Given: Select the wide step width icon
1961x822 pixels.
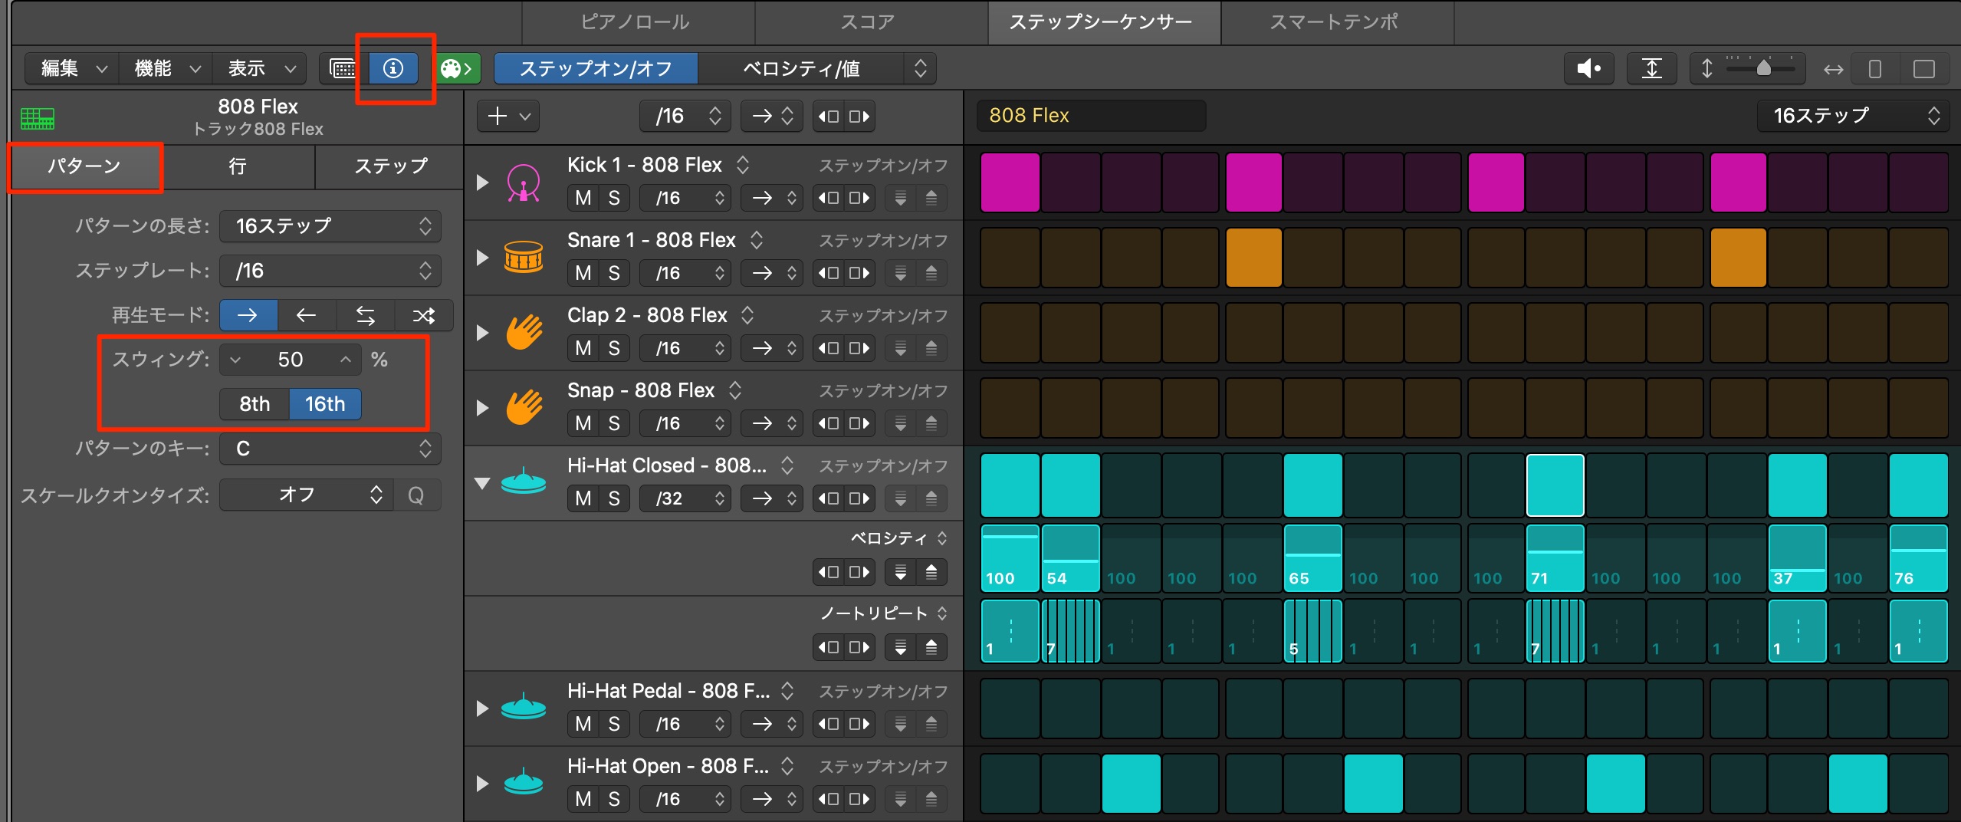Looking at the screenshot, I should point(1924,69).
